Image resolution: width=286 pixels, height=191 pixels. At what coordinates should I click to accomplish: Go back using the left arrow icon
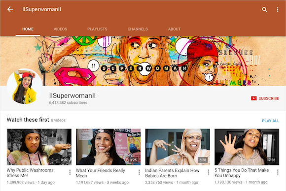[x=10, y=9]
